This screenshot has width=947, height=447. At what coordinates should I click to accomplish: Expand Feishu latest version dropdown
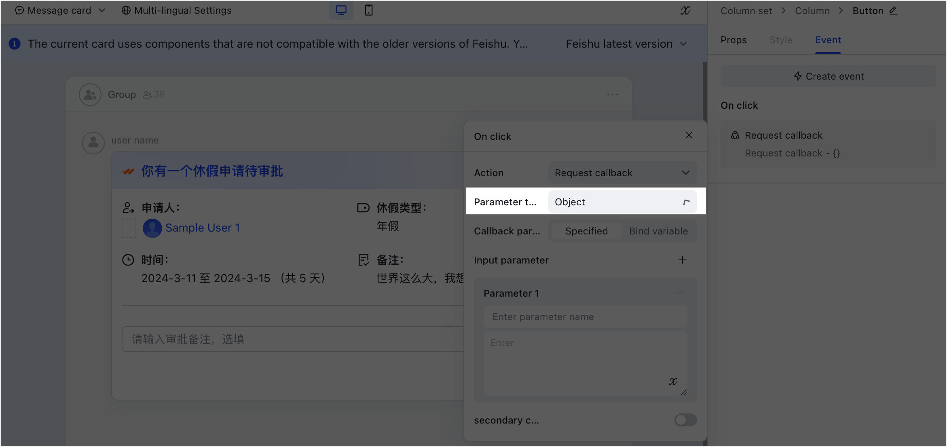point(626,44)
